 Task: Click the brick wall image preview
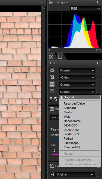click(x=21, y=96)
